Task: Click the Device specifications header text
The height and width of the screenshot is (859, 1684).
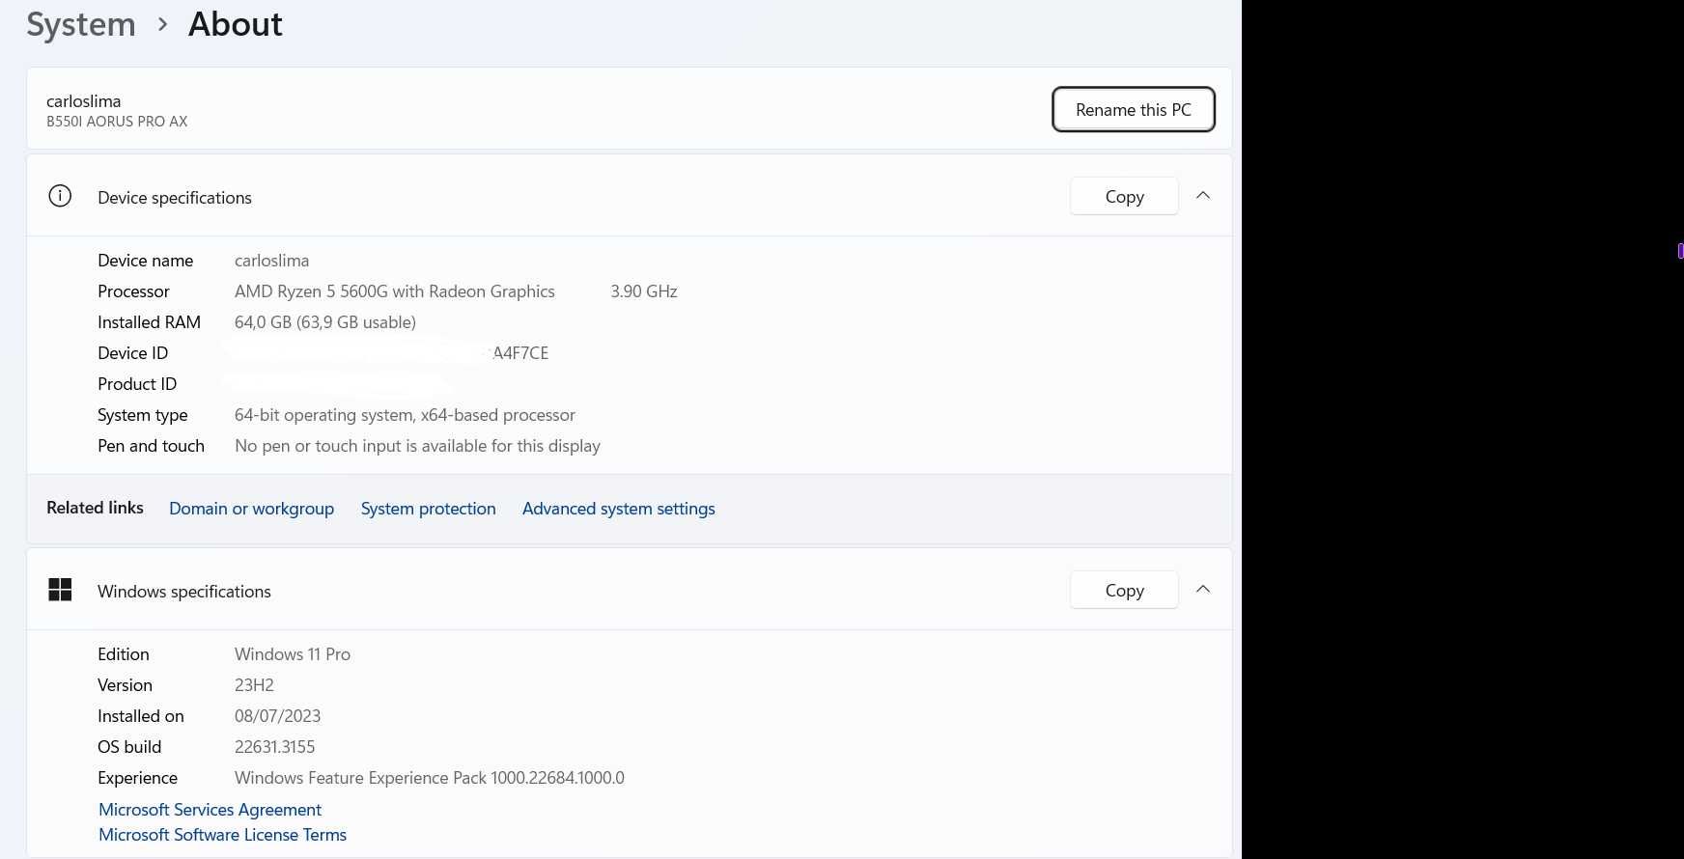Action: (x=175, y=198)
